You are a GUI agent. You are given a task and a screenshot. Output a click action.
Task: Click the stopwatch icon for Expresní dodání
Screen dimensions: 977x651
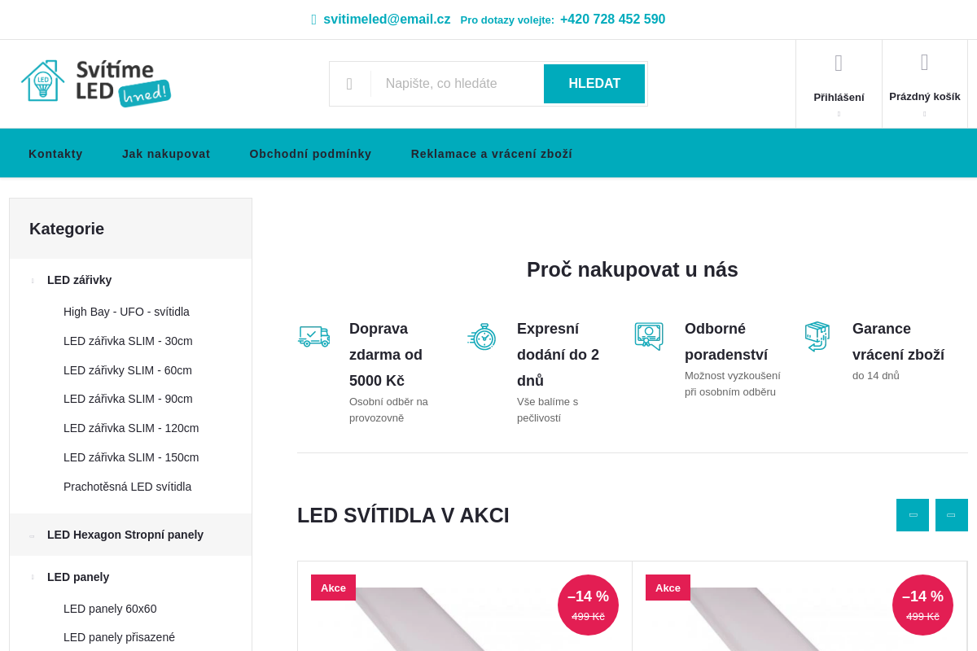pyautogui.click(x=482, y=335)
